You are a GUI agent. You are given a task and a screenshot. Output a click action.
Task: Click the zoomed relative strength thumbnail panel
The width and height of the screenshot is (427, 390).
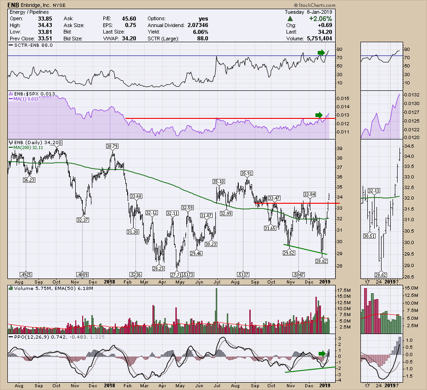click(x=382, y=115)
